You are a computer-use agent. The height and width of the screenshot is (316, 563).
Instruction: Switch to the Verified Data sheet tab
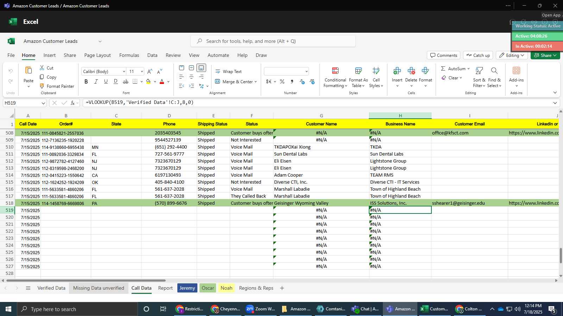point(51,288)
